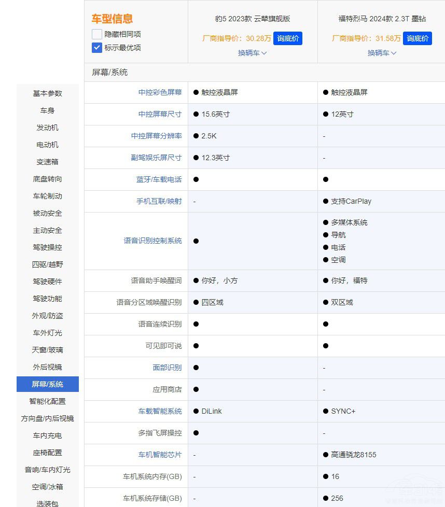
Task: Click the 中控屏幕尺寸 link
Action: [x=160, y=114]
